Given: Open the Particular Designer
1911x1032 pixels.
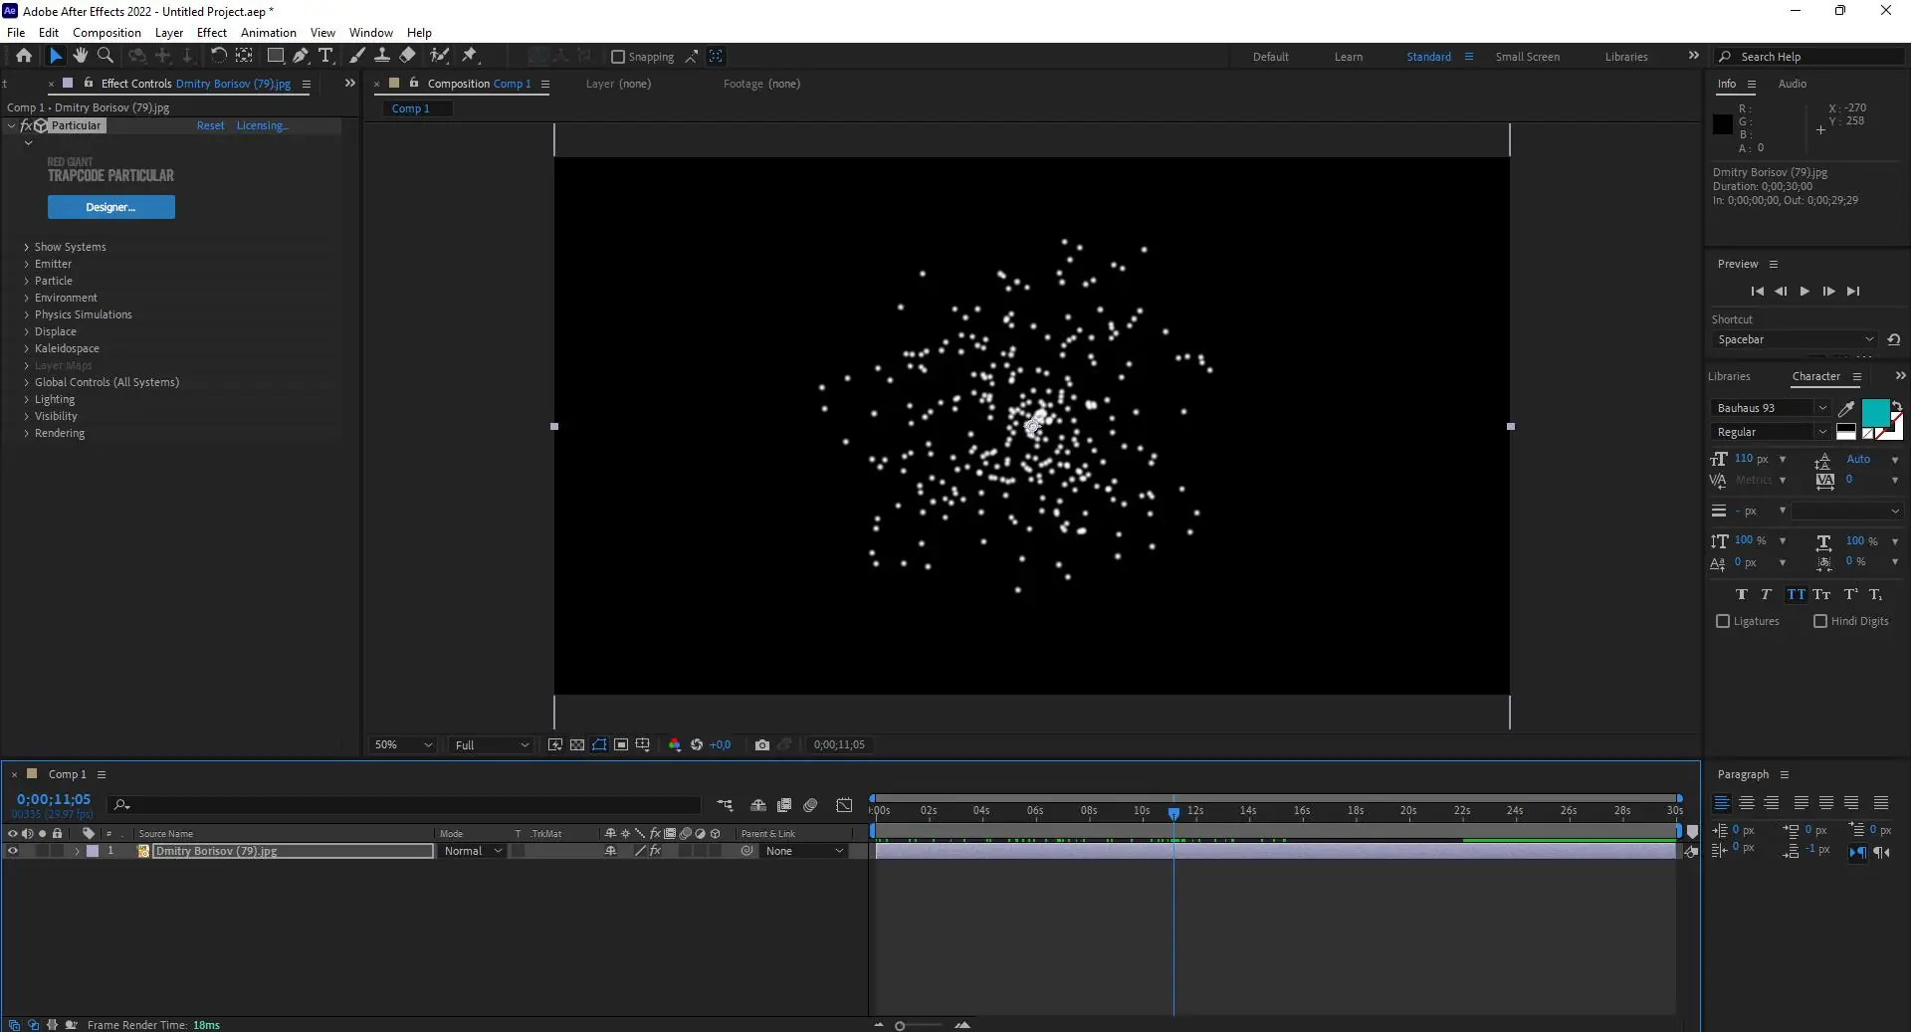Looking at the screenshot, I should (111, 207).
